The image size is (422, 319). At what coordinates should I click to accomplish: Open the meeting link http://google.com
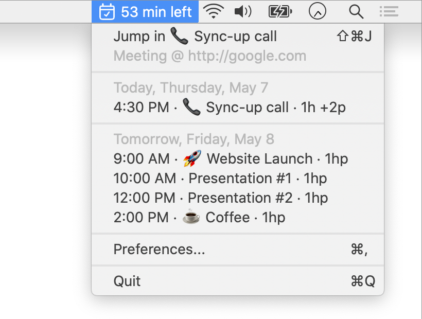(x=209, y=56)
